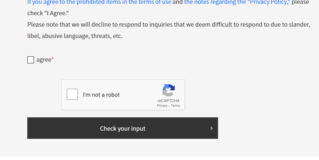Screen dimensions: 319x160
Task: Click the 'check "I Agree."' text line
Action: (48, 13)
